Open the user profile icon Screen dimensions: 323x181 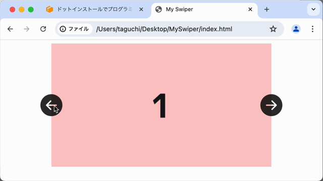tap(296, 29)
